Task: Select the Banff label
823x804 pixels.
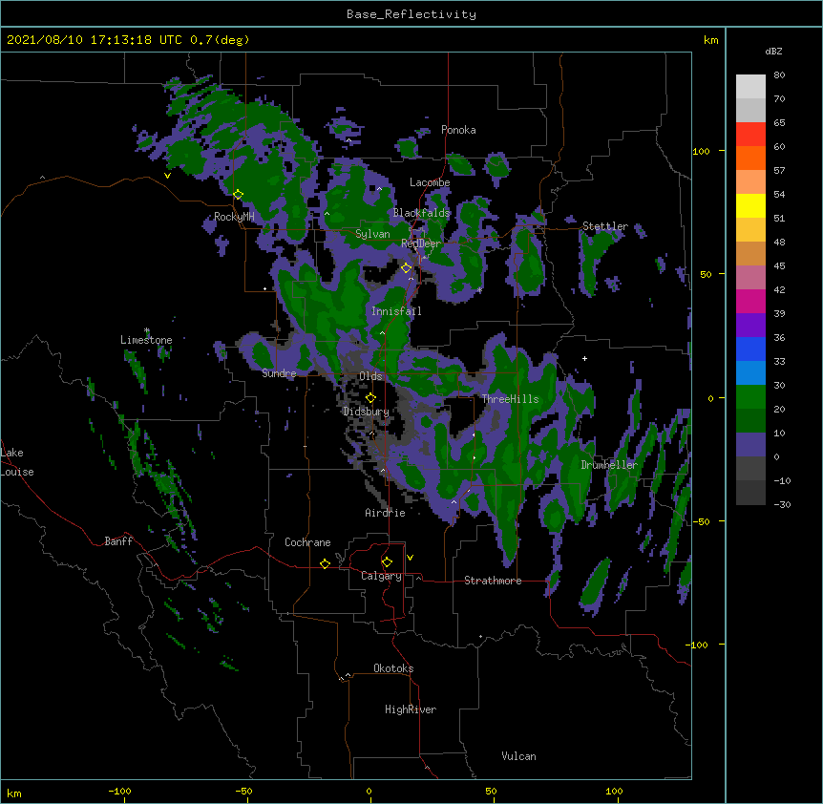Action: pyautogui.click(x=118, y=541)
